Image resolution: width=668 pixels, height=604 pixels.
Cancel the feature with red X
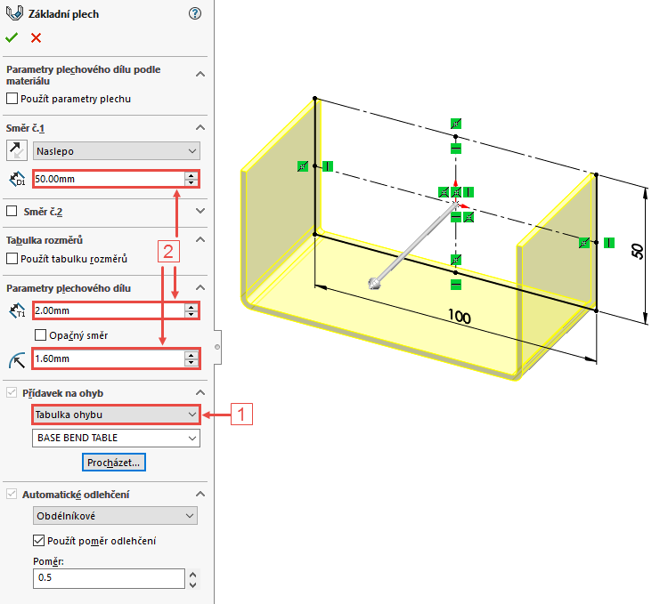(x=37, y=38)
